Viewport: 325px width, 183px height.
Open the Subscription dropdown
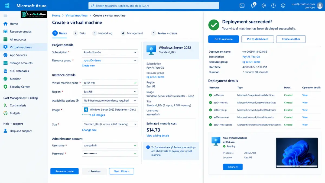coord(110,52)
